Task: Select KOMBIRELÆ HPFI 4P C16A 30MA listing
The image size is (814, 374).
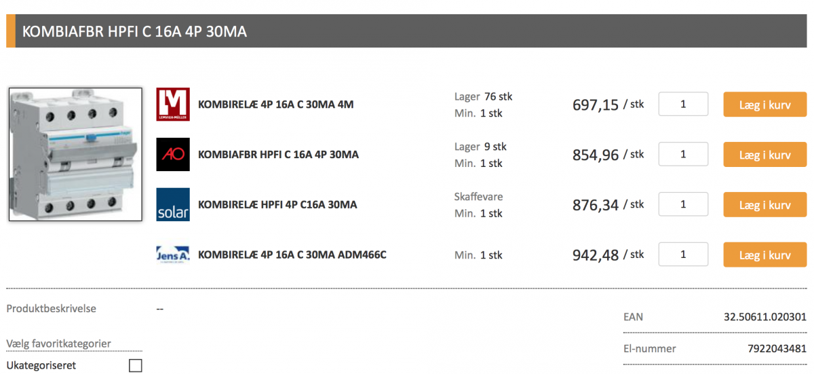Action: (277, 204)
